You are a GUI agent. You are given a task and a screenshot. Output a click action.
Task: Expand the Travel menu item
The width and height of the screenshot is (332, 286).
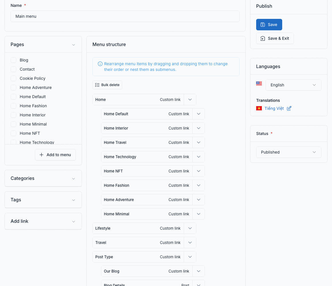[x=190, y=243]
